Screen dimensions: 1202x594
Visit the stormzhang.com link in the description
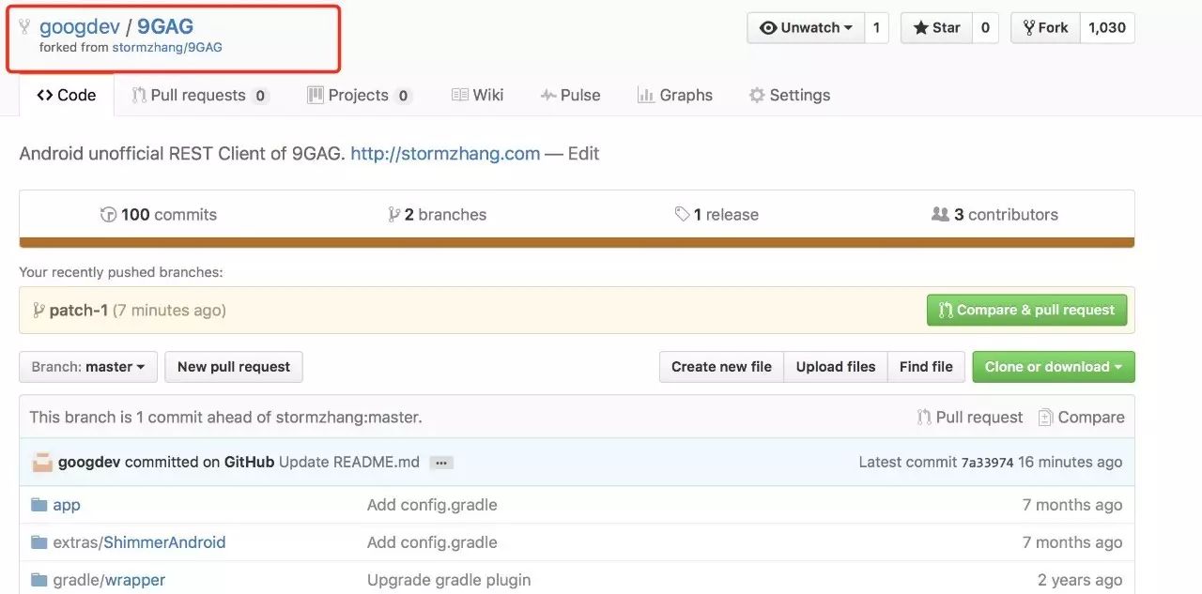coord(445,154)
